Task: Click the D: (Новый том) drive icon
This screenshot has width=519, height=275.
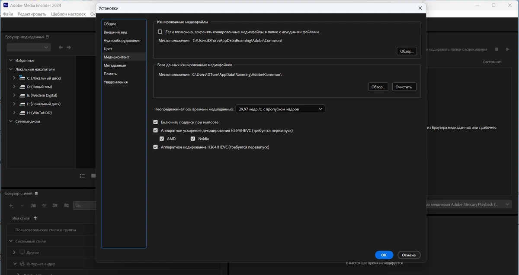Action: (x=22, y=87)
